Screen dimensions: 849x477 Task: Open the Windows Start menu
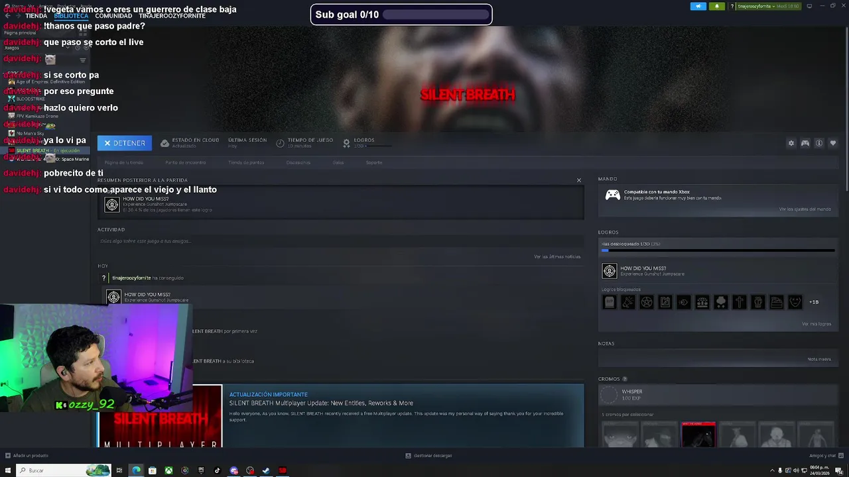click(x=8, y=470)
